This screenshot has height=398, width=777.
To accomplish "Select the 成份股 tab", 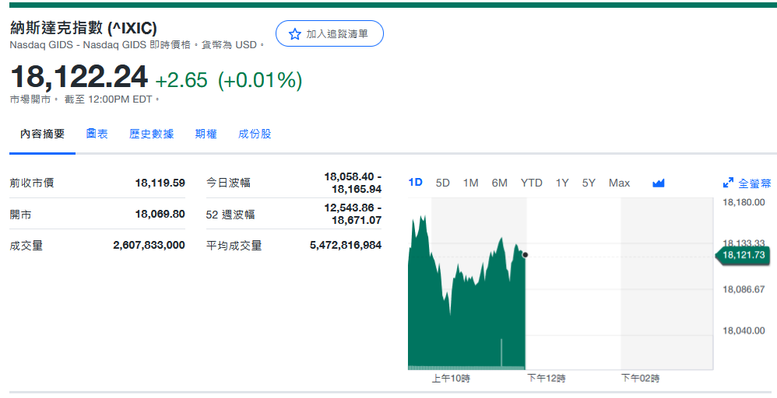I will [x=255, y=134].
